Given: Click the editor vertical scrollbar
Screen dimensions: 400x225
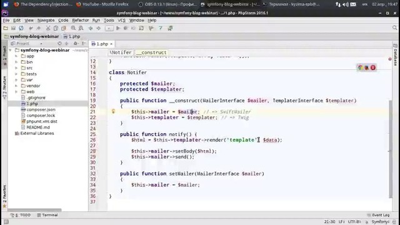Looking at the screenshot, I should pos(390,149).
